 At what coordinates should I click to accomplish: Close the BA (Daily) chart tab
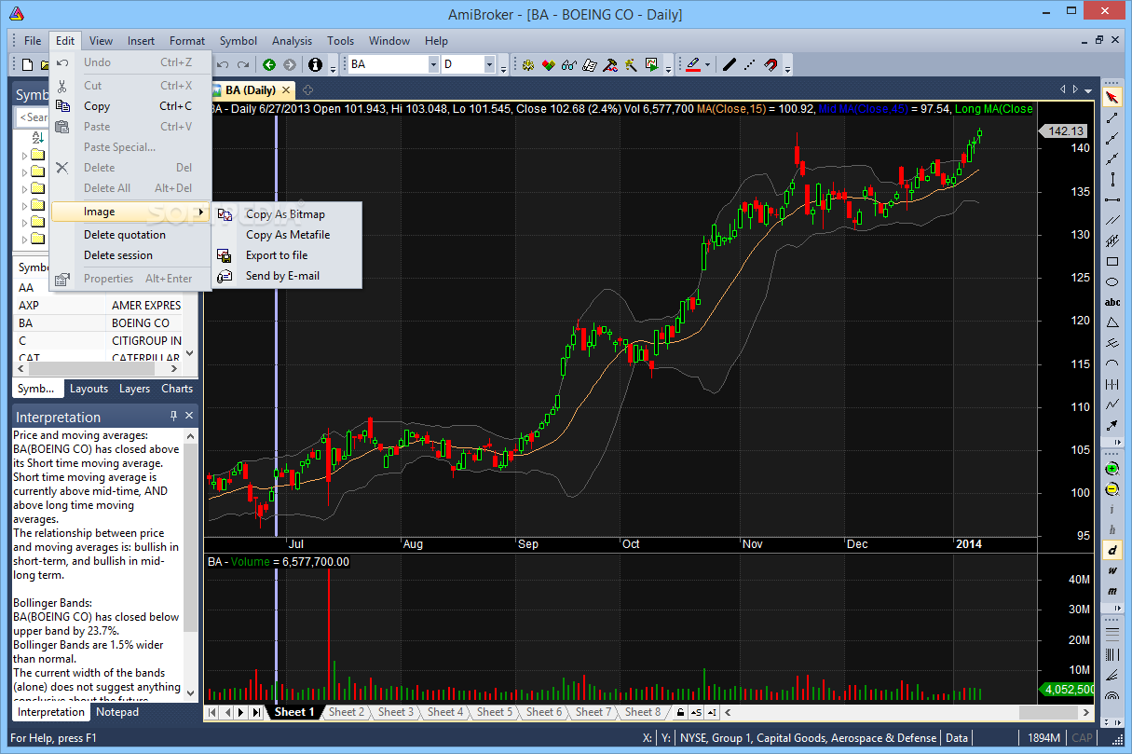coord(286,90)
